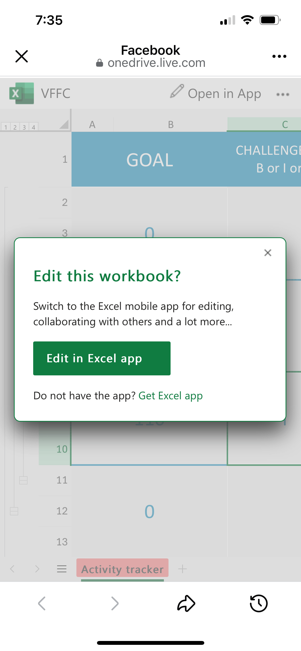301x651 pixels.
Task: Open browsing history clock icon
Action: [259, 603]
